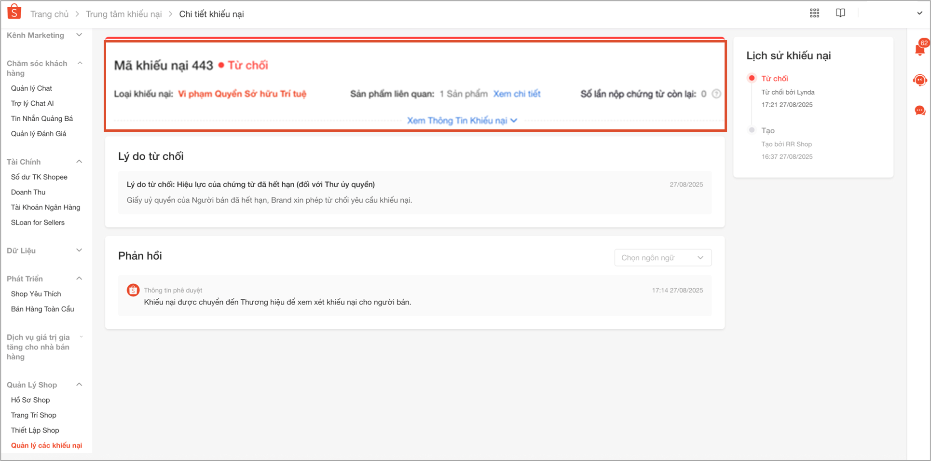Open the customer support headset icon
The image size is (931, 461).
920,80
